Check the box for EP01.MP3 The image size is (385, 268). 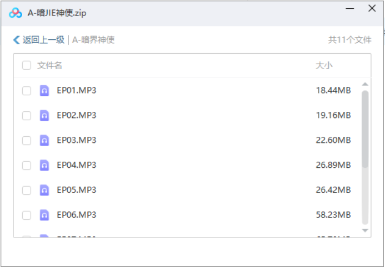pyautogui.click(x=27, y=91)
